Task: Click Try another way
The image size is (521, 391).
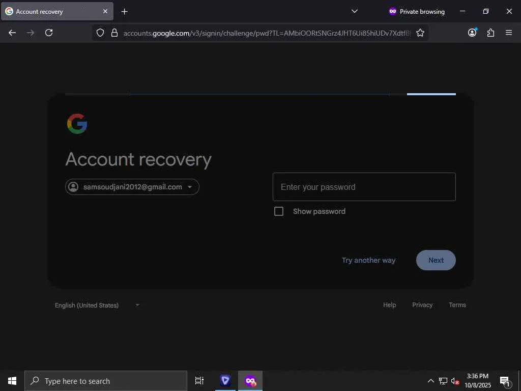Action: pos(368,260)
